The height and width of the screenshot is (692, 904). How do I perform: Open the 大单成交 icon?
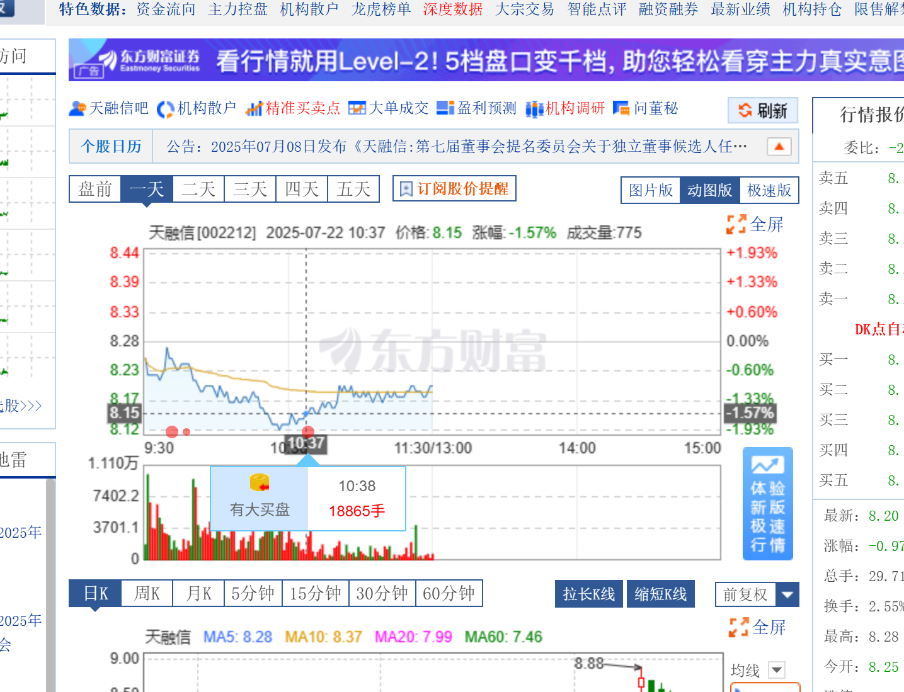[x=357, y=108]
